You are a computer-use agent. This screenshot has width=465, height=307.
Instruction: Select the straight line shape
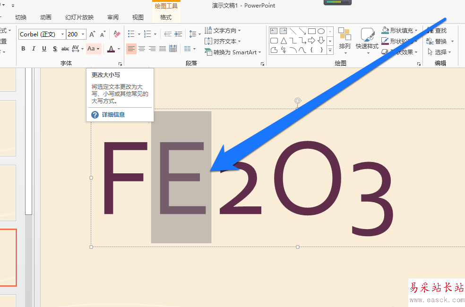point(293,31)
